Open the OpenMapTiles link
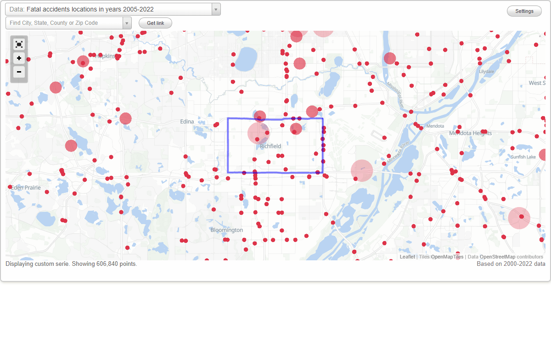This screenshot has width=551, height=354. (448, 256)
